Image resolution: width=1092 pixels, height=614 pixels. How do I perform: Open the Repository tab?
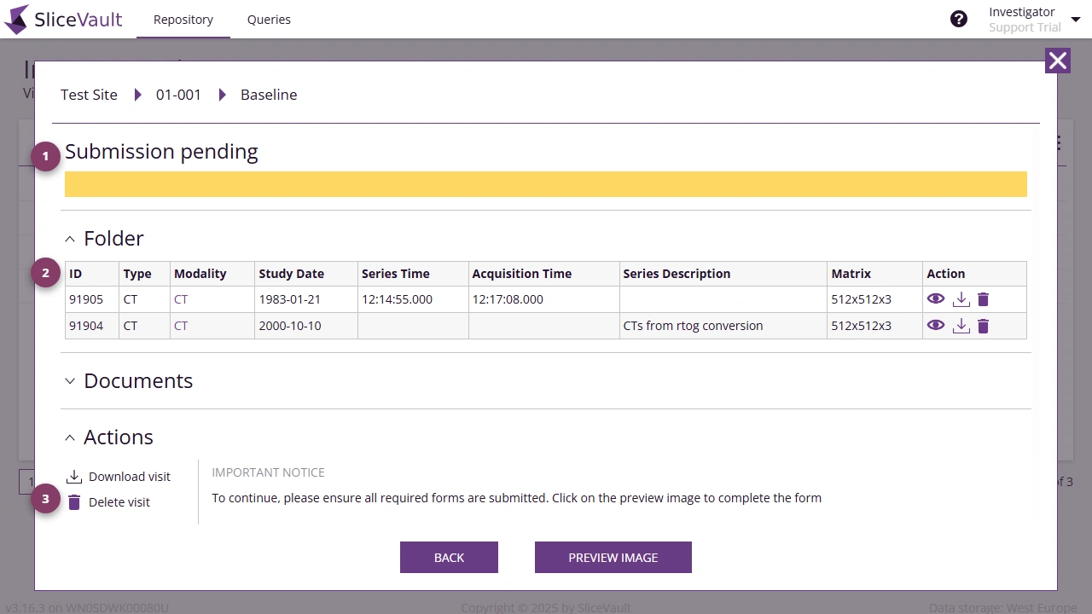pyautogui.click(x=183, y=19)
